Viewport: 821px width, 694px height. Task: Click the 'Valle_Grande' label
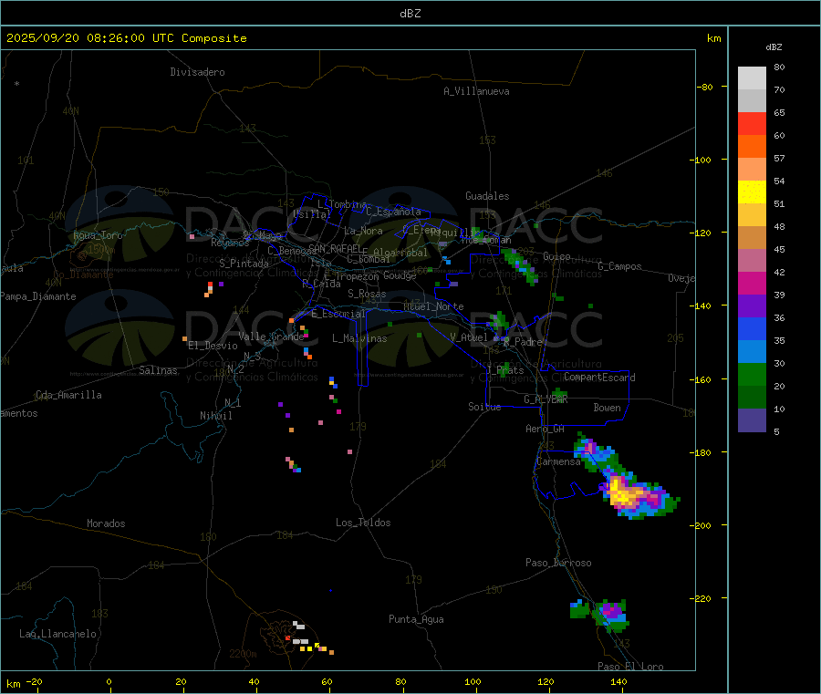coord(271,336)
